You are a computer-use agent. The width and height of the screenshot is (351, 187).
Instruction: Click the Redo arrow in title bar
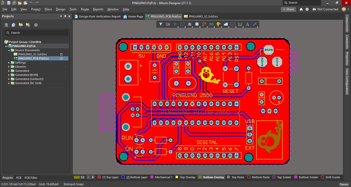click(37, 3)
